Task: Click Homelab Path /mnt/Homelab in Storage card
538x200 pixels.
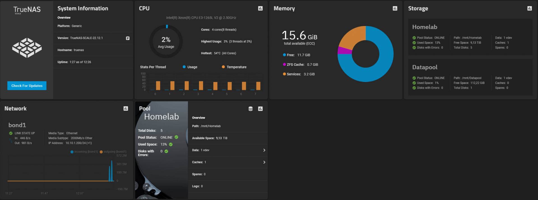Action: point(468,38)
